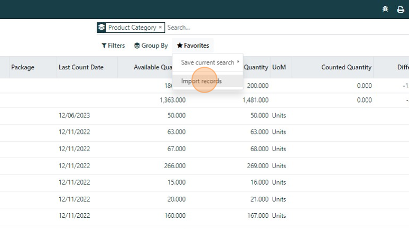Click the Product Category layers icon
The height and width of the screenshot is (229, 409).
click(x=101, y=28)
